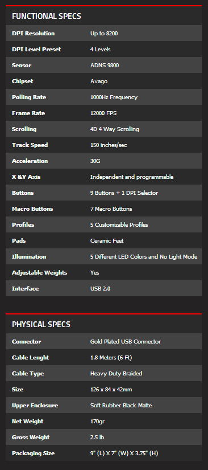
Task: Click the Ceramic Feet pads value
Action: [x=107, y=240]
